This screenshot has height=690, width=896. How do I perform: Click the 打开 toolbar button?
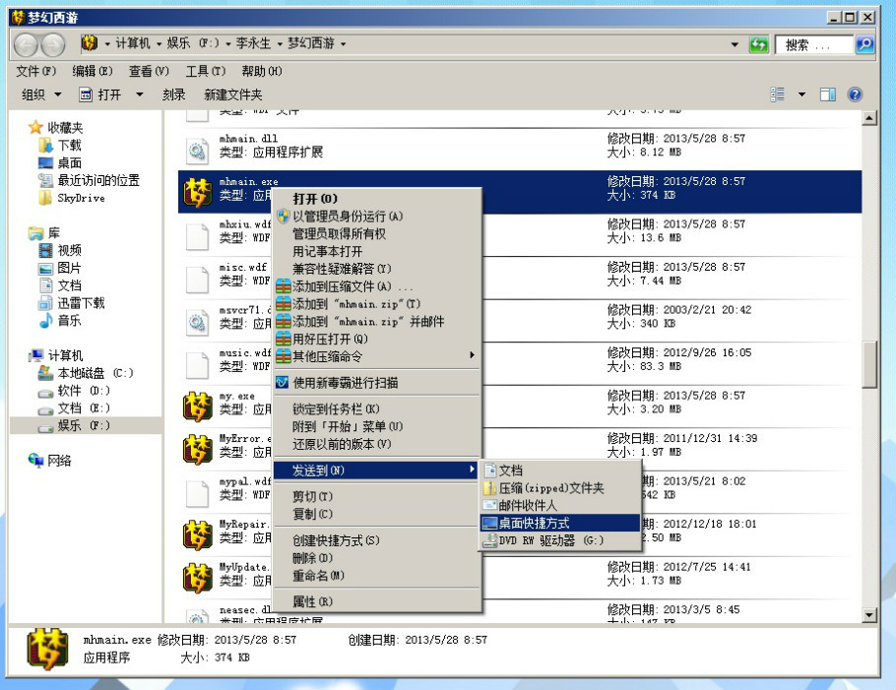(x=101, y=94)
